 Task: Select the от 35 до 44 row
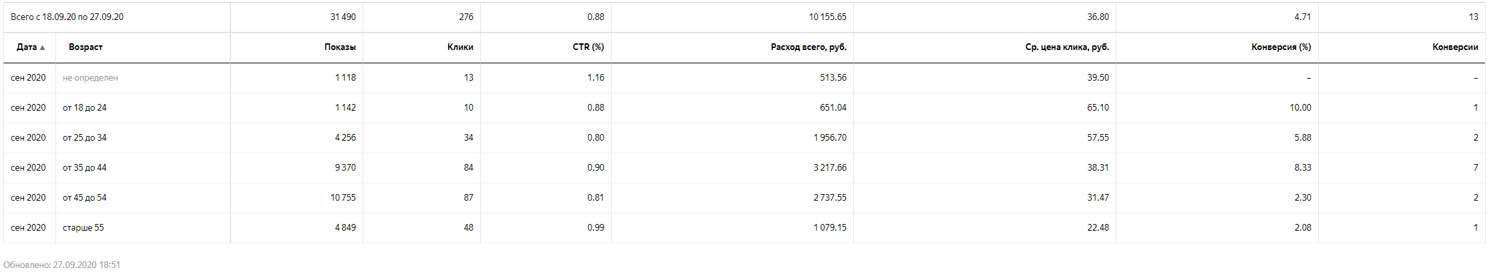tap(744, 168)
